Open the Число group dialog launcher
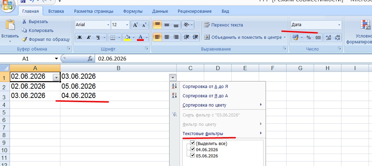 coord(339,48)
